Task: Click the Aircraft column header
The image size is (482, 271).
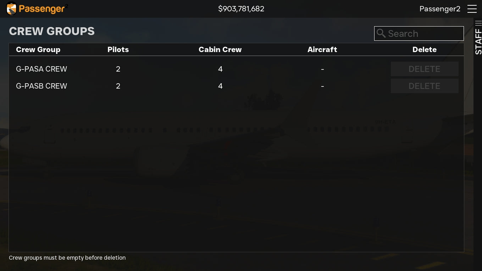Action: (x=322, y=50)
